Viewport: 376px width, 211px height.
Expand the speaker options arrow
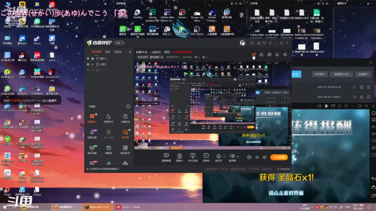[x=238, y=157]
